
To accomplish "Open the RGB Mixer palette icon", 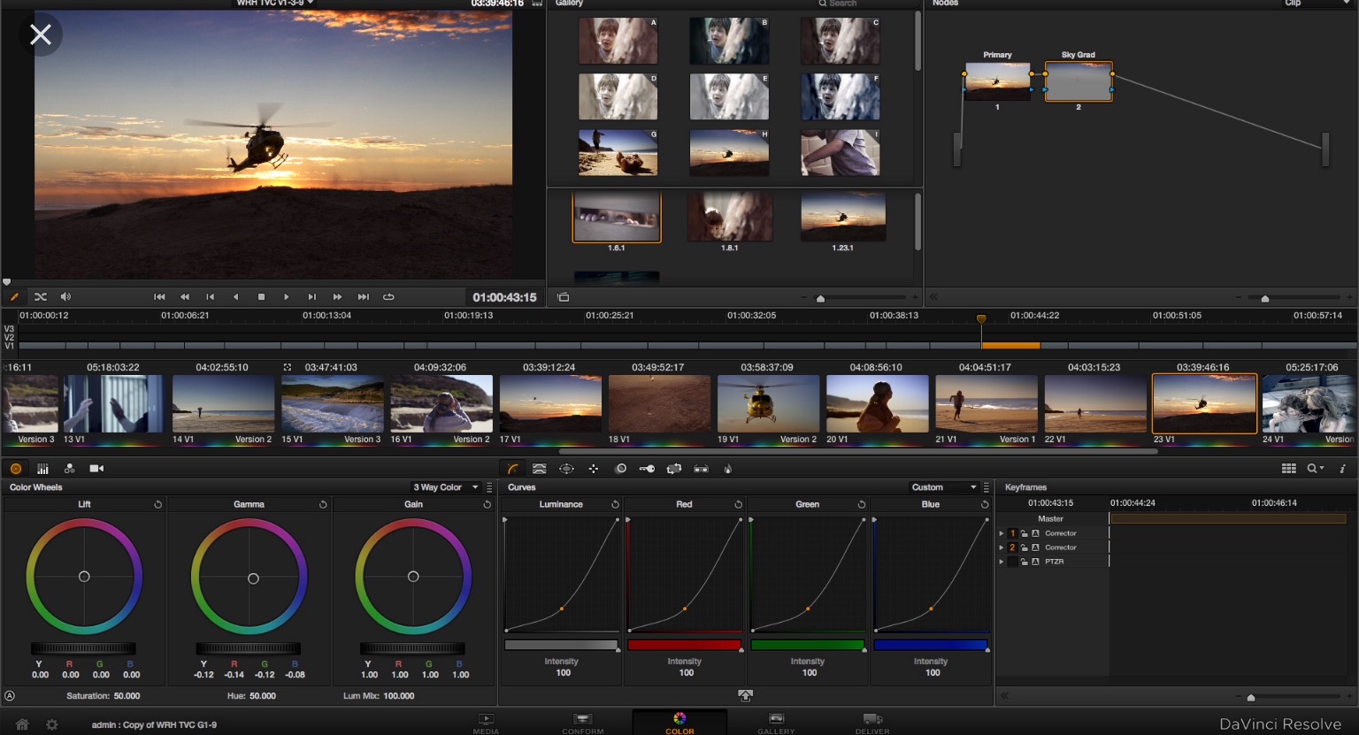I will click(69, 468).
